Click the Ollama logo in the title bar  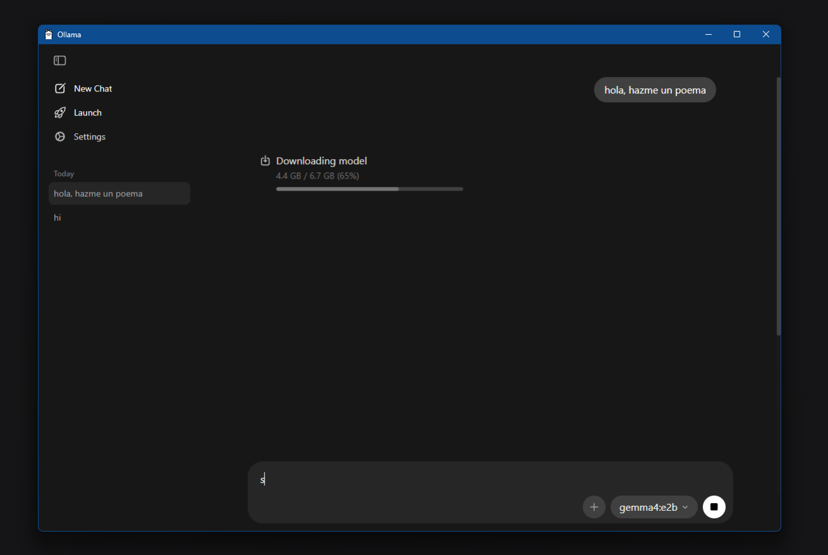[x=49, y=34]
